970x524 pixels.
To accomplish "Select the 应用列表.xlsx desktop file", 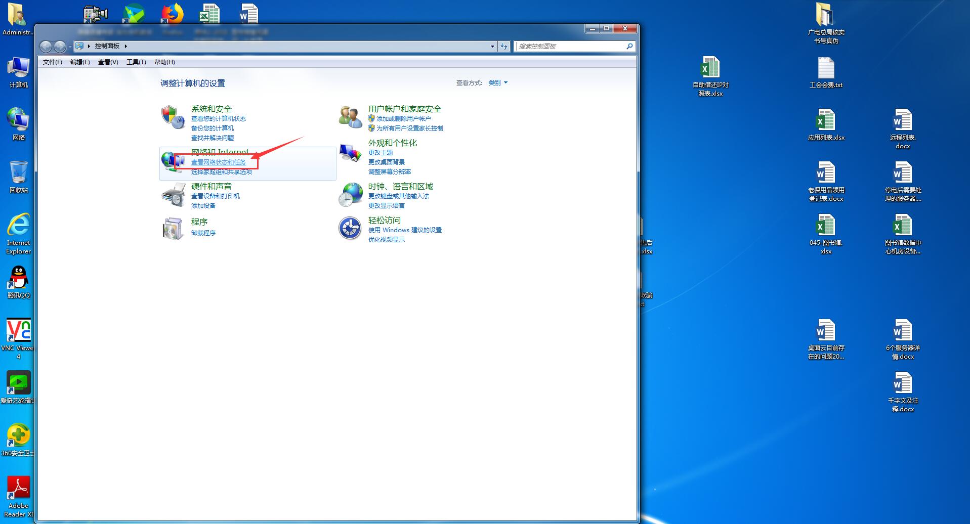I will pos(826,124).
